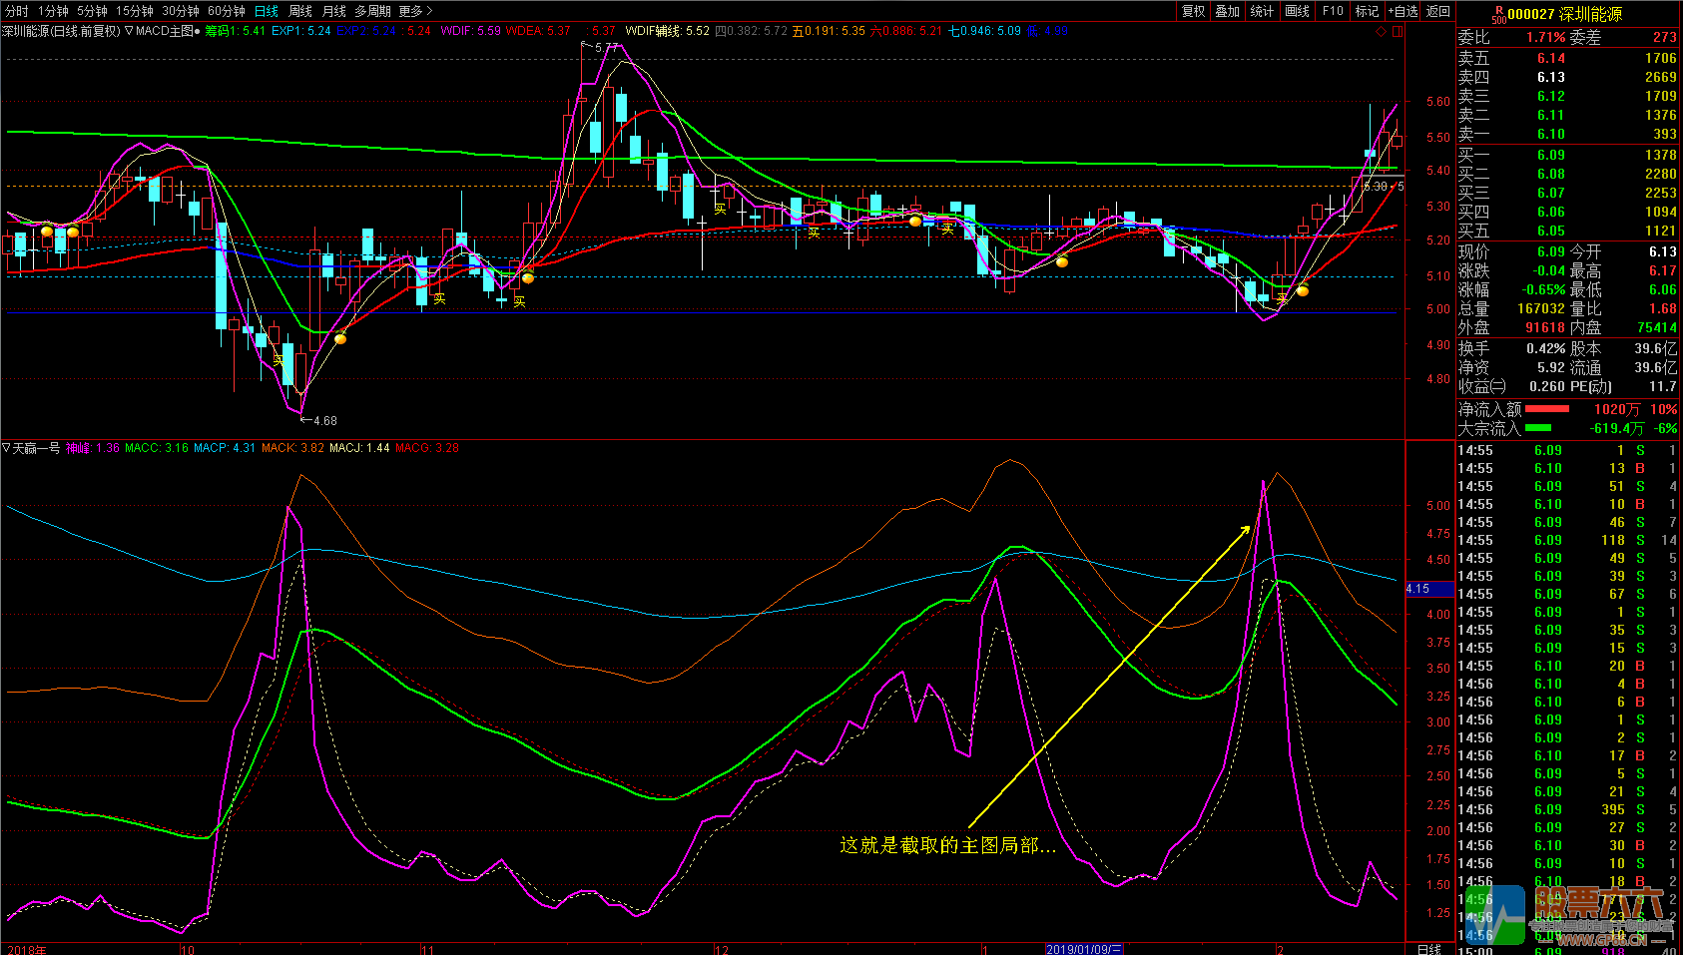Screen dimensions: 1683x955
Task: Expand the MACD主图 indicator triangle
Action: [x=129, y=31]
